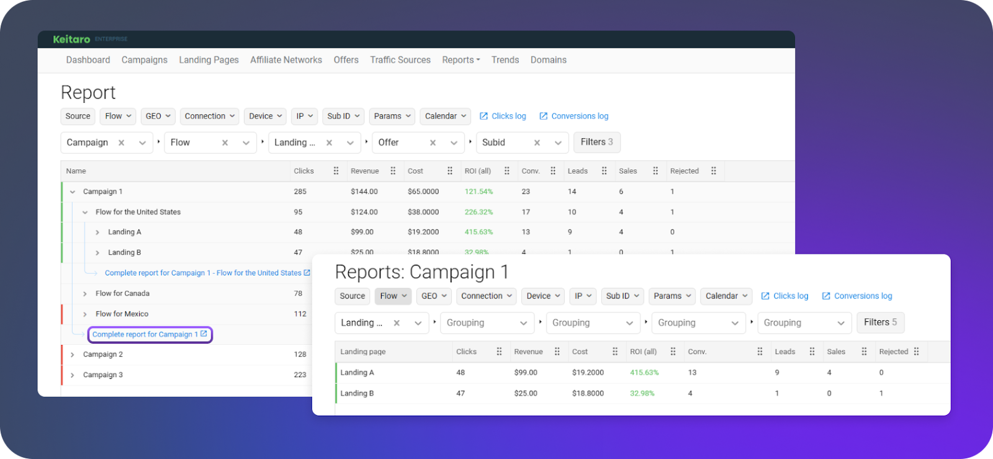Click Conv. column handle in Campaign 1 report
The width and height of the screenshot is (993, 459).
coord(760,352)
